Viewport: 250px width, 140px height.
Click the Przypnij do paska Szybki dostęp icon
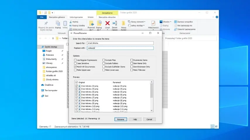pos(46,23)
